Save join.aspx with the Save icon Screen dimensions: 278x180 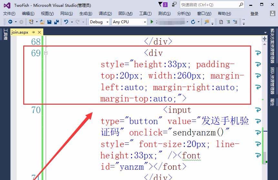pyautogui.click(x=49, y=22)
